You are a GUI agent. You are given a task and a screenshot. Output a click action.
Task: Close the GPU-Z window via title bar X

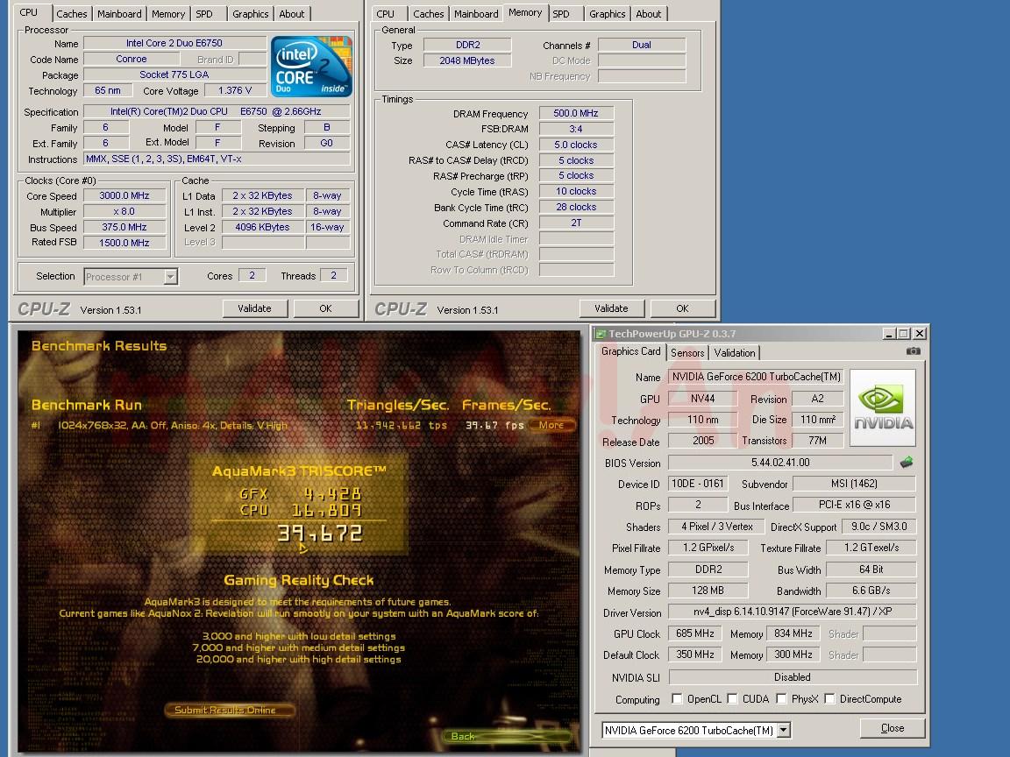(920, 334)
